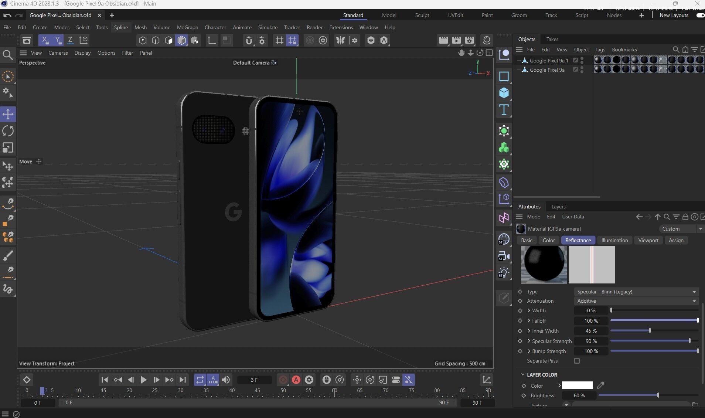Viewport: 705px width, 418px height.
Task: Select the Scale tool
Action: (8, 147)
